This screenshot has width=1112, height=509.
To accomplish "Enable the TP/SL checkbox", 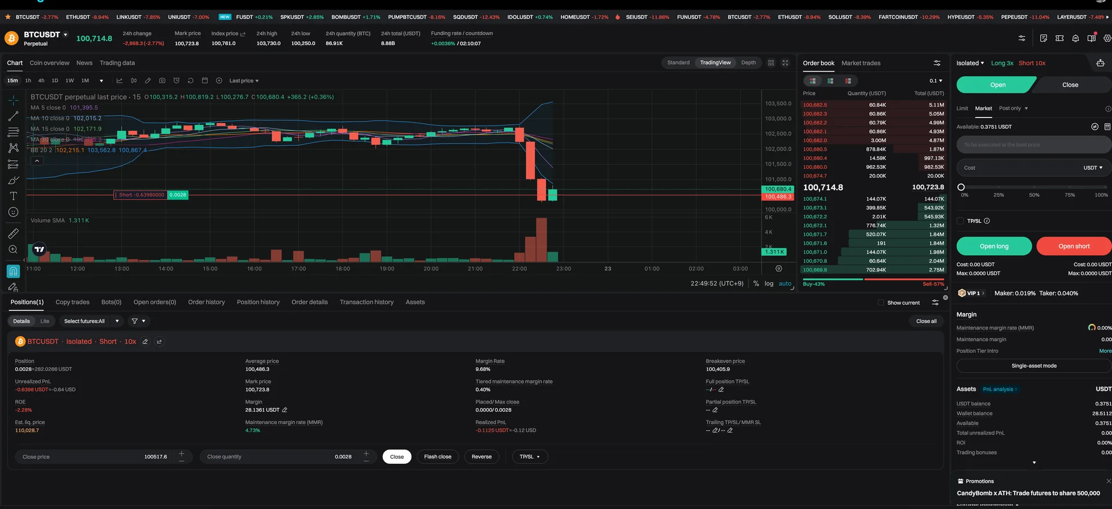I will [x=960, y=221].
